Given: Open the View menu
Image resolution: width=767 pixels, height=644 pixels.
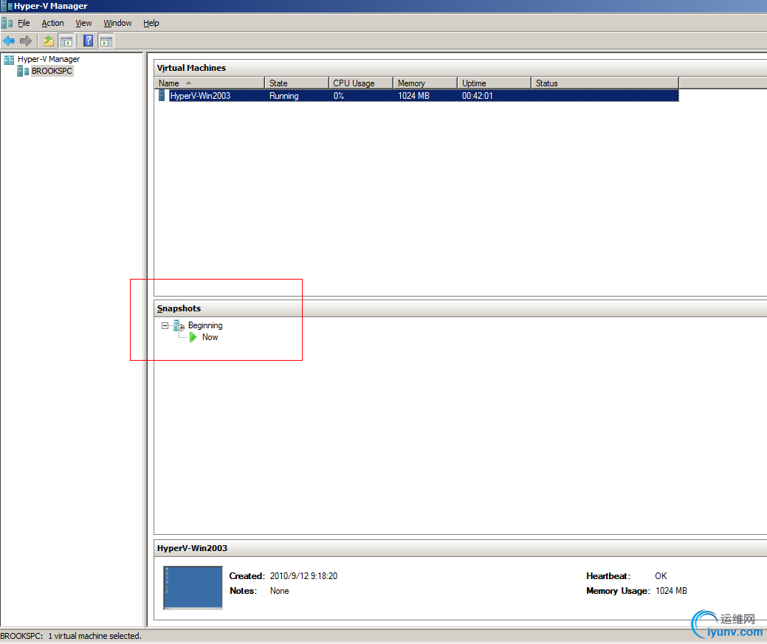Looking at the screenshot, I should (x=83, y=23).
